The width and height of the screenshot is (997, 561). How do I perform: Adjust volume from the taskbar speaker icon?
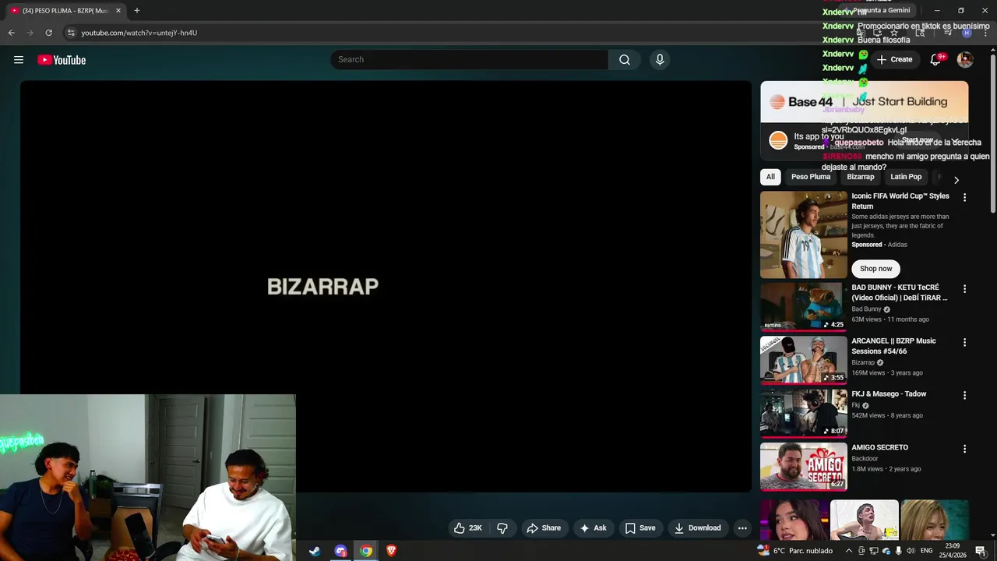911,551
